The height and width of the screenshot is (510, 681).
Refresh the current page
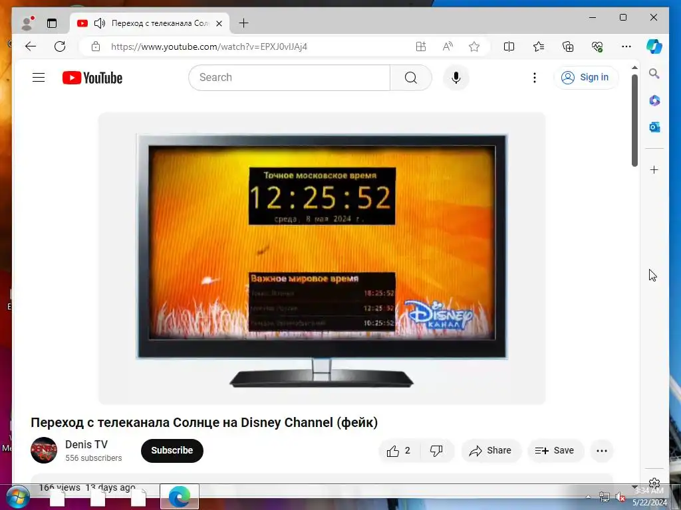60,46
